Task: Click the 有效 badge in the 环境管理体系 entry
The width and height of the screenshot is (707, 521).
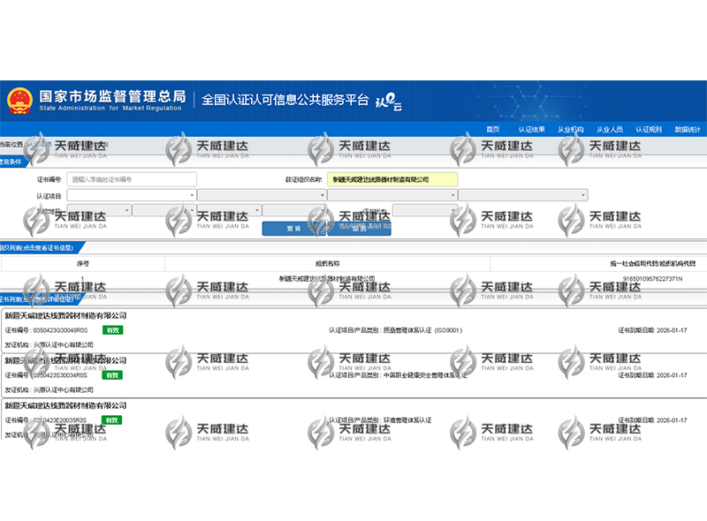Action: coord(112,420)
